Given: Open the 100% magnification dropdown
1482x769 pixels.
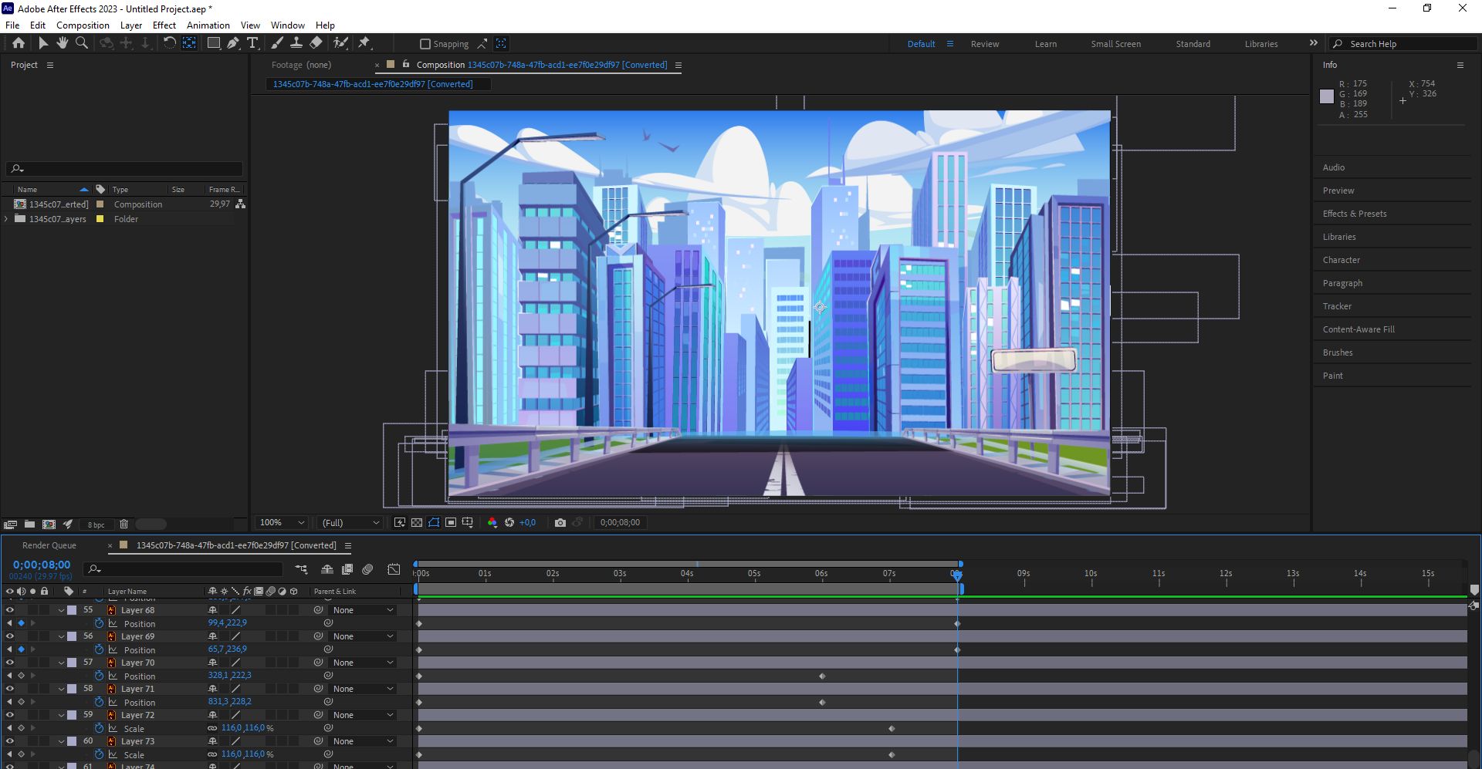Looking at the screenshot, I should point(282,522).
